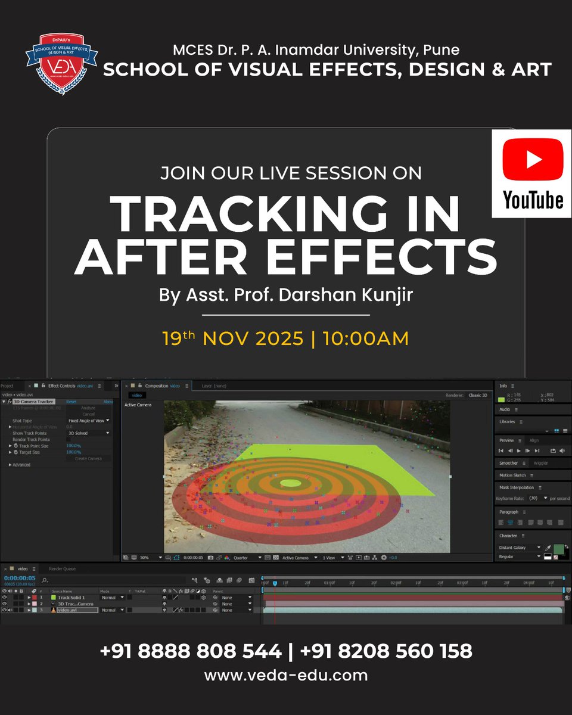Hide the video.avi layer eye
The image size is (572, 715).
(x=4, y=610)
